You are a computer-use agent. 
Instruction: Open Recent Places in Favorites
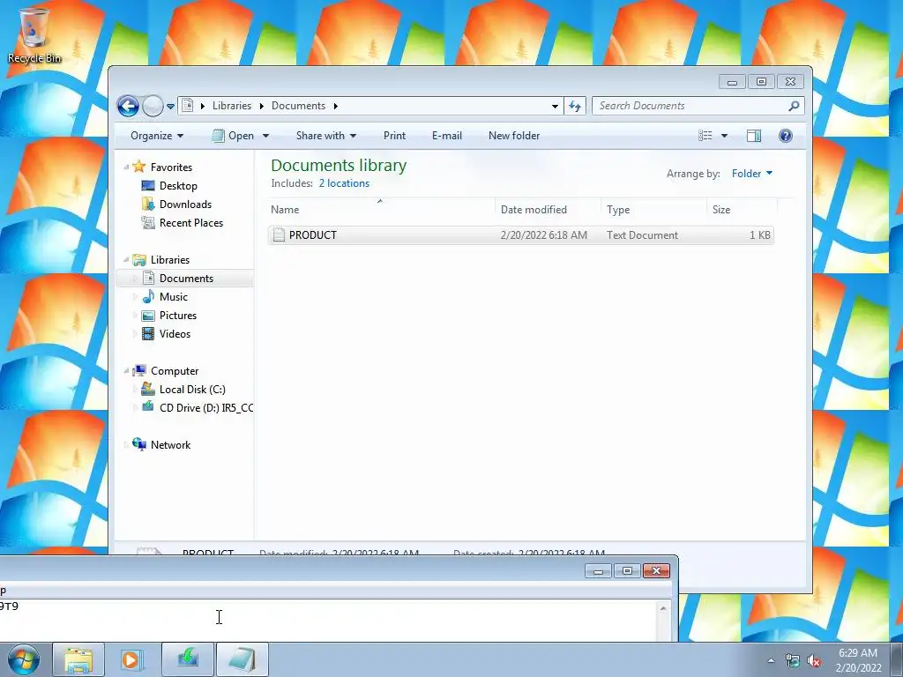(191, 223)
